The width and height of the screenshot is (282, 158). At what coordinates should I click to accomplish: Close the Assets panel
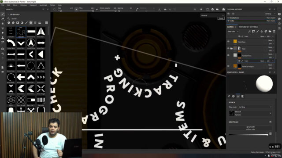[x=48, y=9]
